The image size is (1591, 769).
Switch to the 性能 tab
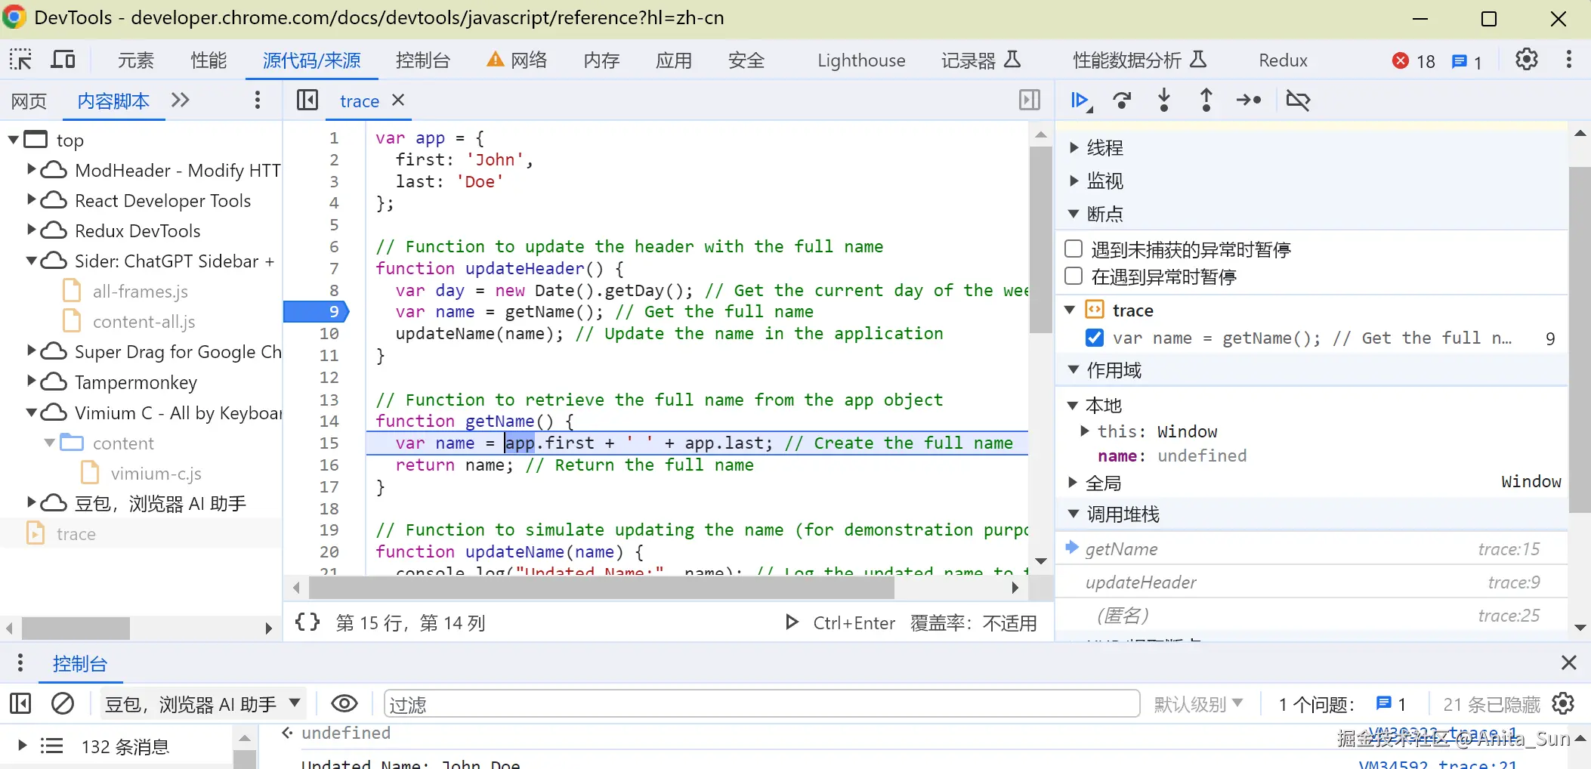click(209, 60)
